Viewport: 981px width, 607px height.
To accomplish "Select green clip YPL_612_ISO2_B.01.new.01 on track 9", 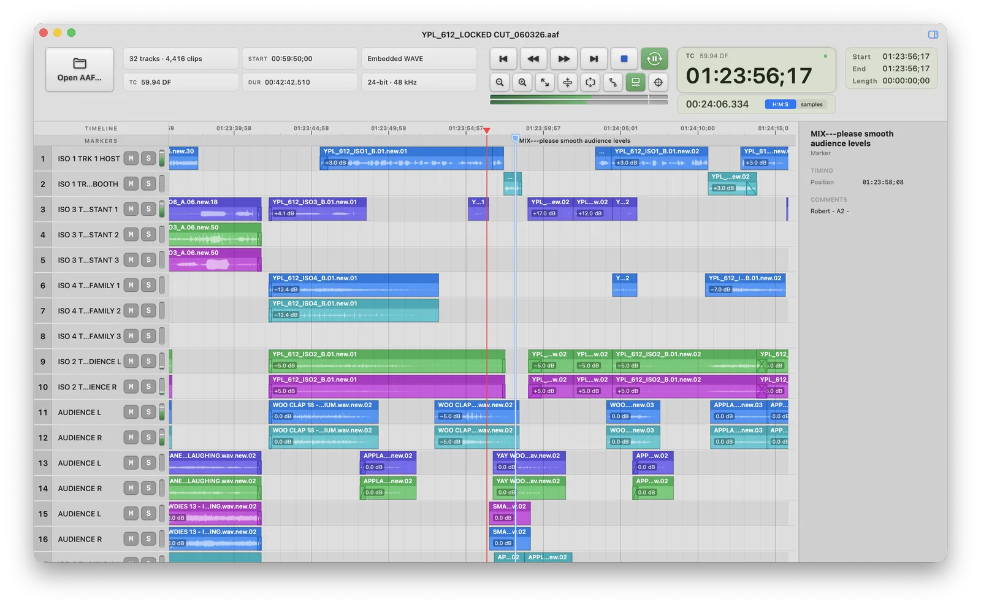I will (387, 361).
